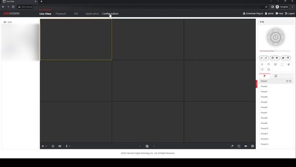Enable digital zoom in toolbar
The height and width of the screenshot is (167, 296).
pos(53,146)
